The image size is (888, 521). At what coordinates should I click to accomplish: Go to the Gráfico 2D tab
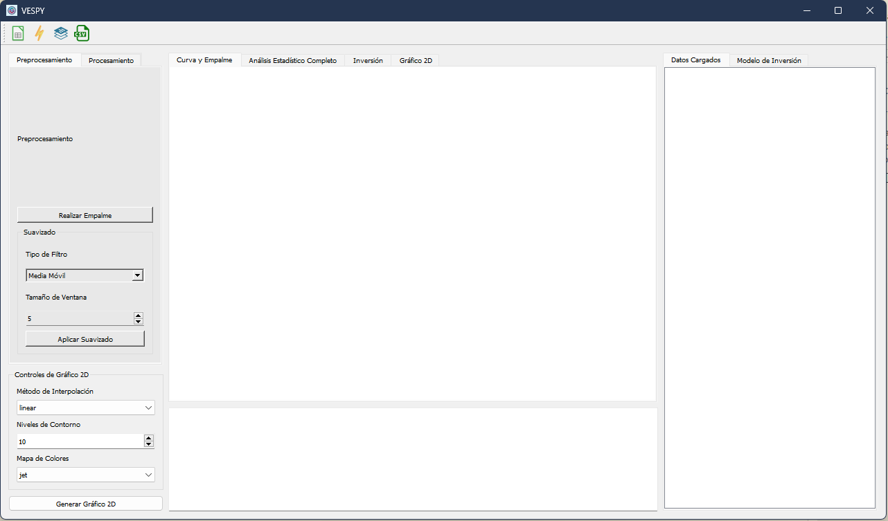(x=416, y=60)
